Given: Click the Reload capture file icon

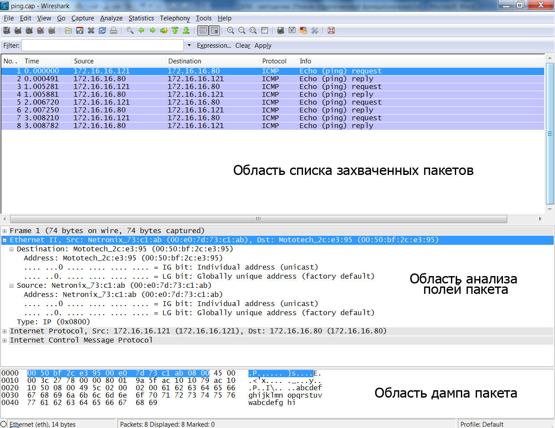Looking at the screenshot, I should [102, 30].
